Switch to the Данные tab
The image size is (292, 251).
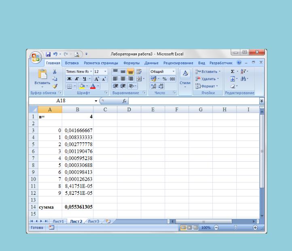pyautogui.click(x=151, y=63)
